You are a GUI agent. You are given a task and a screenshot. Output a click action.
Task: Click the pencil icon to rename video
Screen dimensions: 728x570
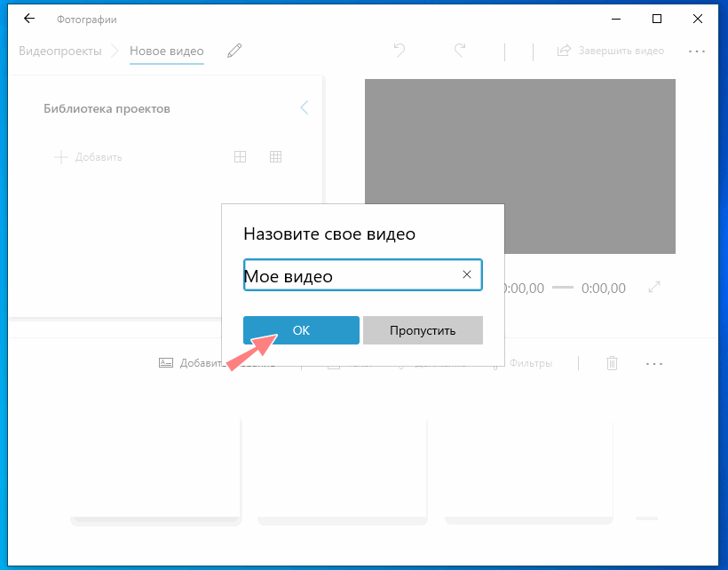[234, 51]
